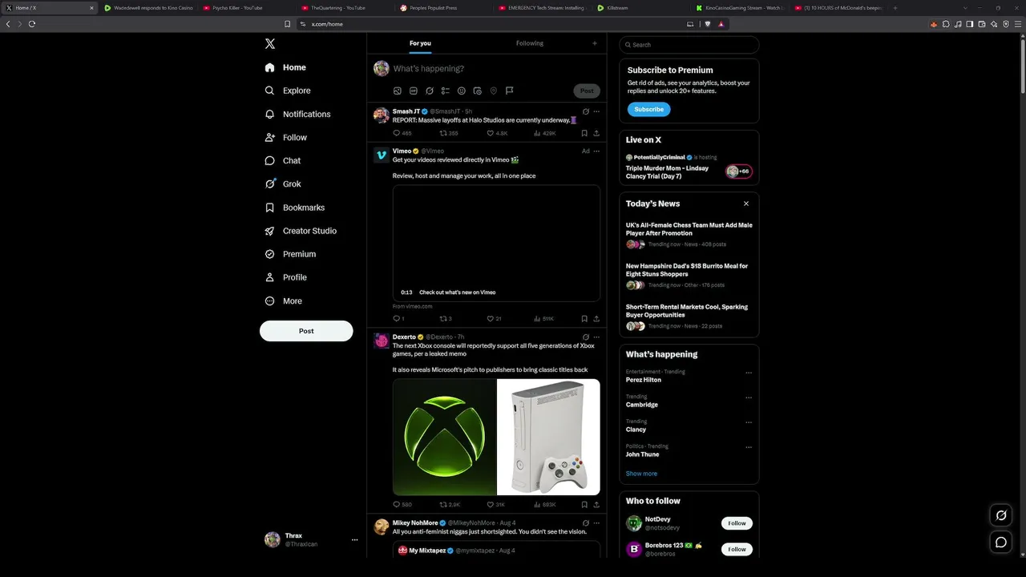Open the Xbox logo image in Dexerto post
Image resolution: width=1026 pixels, height=577 pixels.
[x=445, y=437]
